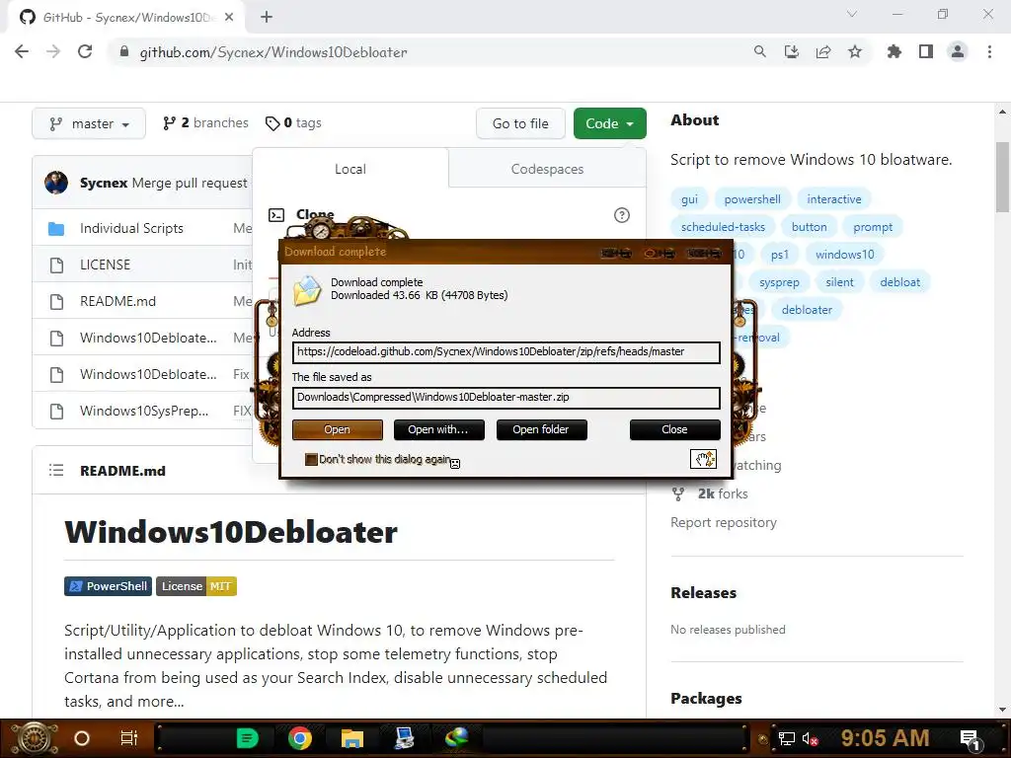
Task: Toggle the Chrome side panel icon
Action: tap(926, 51)
